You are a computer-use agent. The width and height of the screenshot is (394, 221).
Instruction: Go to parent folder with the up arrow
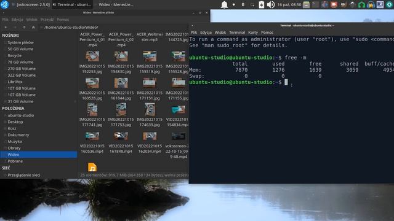(x=24, y=27)
